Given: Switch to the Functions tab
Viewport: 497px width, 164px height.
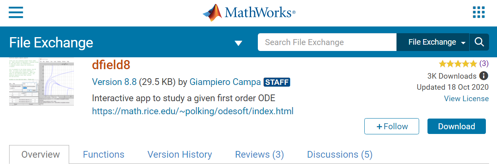Looking at the screenshot, I should point(104,155).
